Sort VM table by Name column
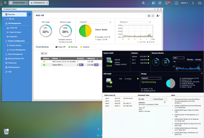Screen dimensions: 204x138 pos(55,58)
